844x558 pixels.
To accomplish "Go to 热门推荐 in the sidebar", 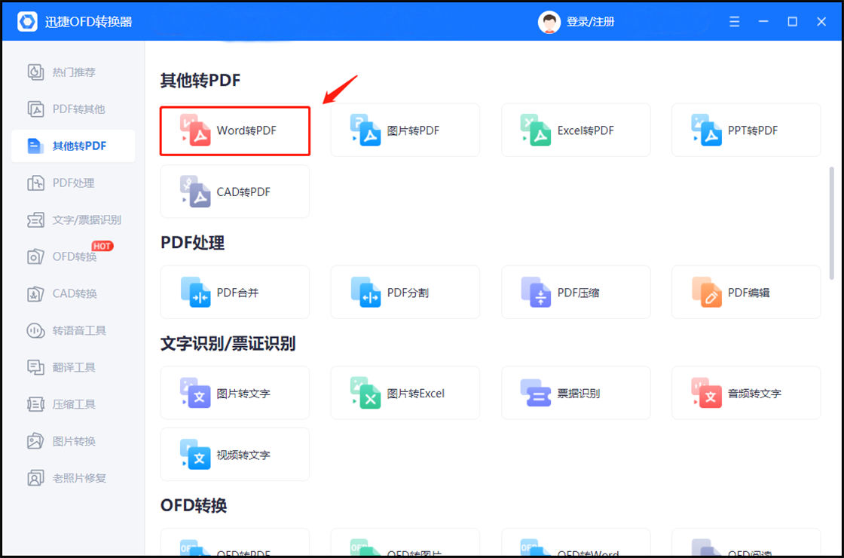I will (73, 72).
